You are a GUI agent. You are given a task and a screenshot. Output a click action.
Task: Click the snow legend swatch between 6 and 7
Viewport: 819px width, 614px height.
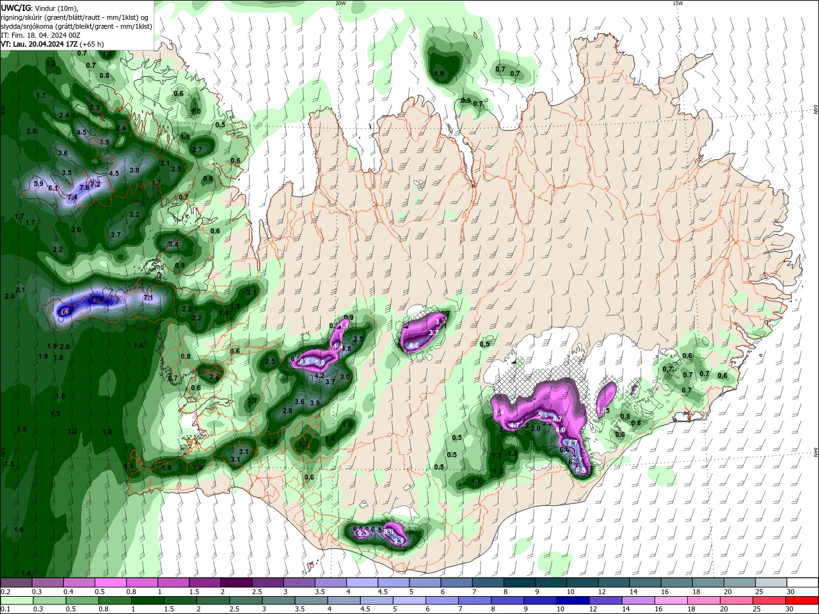[456, 583]
